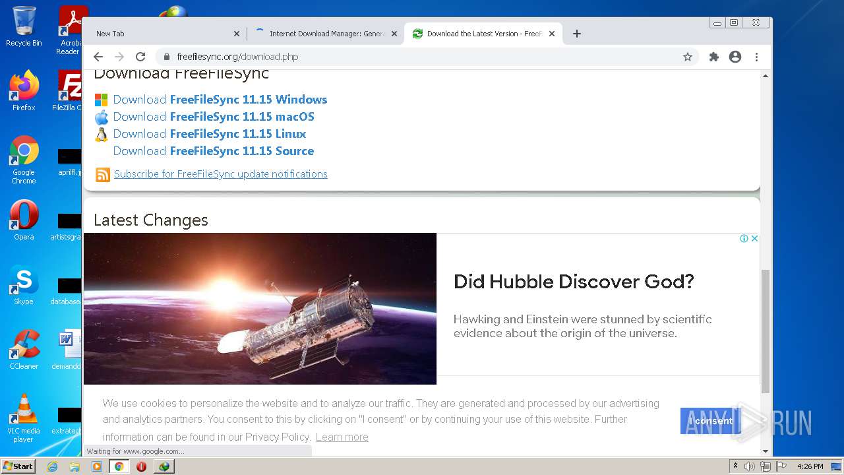Screen dimensions: 844x475
Task: Open the Chrome profile avatar
Action: coord(735,57)
